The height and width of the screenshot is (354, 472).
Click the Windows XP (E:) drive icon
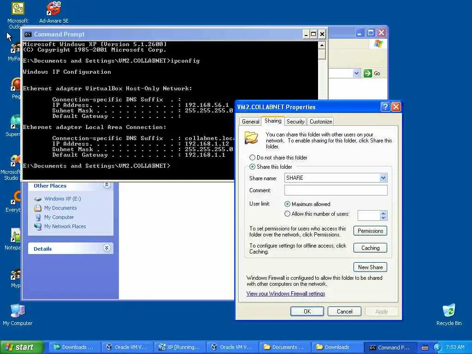[x=38, y=199]
